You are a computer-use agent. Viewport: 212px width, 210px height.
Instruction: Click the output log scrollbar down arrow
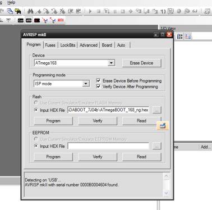pyautogui.click(x=167, y=193)
